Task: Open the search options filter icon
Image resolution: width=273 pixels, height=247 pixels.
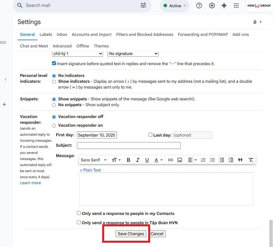Action: (x=144, y=5)
